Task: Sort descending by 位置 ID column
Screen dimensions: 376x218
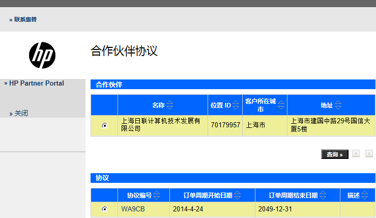Action: (x=236, y=107)
